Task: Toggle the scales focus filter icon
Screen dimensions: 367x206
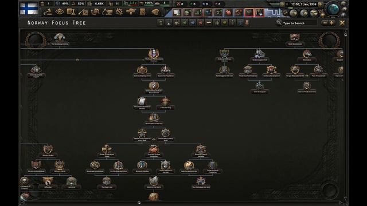Action: click(240, 23)
